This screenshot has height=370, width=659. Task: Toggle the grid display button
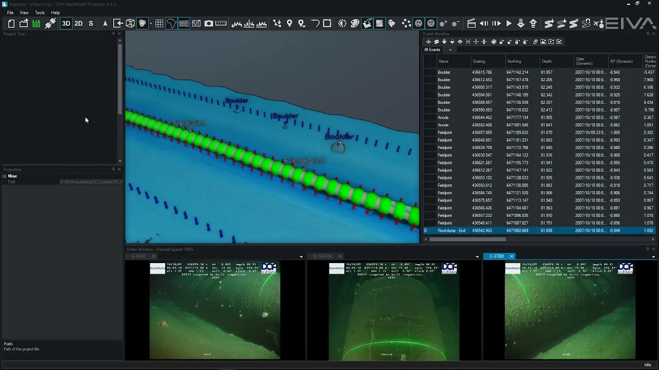159,24
